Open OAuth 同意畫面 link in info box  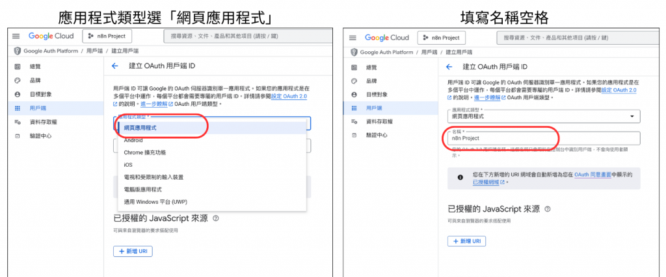pos(593,175)
